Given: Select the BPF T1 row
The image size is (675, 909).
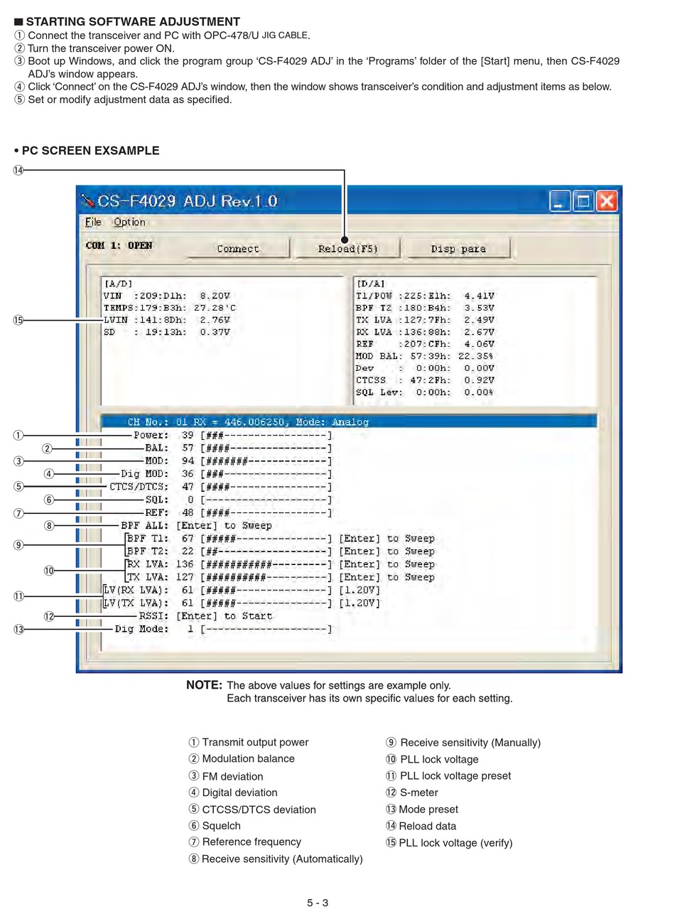Looking at the screenshot, I should click(x=281, y=538).
